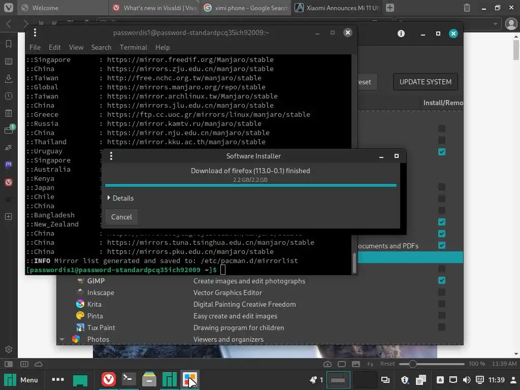Open the Window panel with badge 1
520x390 pixels.
[x=9, y=129]
